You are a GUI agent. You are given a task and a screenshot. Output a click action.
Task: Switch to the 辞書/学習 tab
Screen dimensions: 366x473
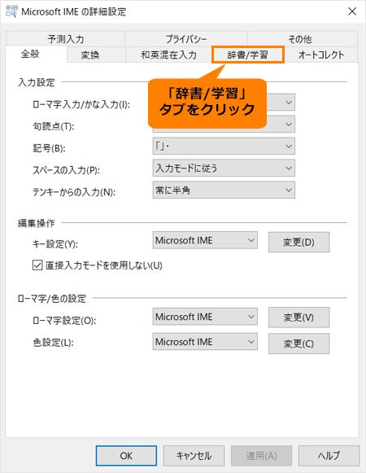[248, 55]
